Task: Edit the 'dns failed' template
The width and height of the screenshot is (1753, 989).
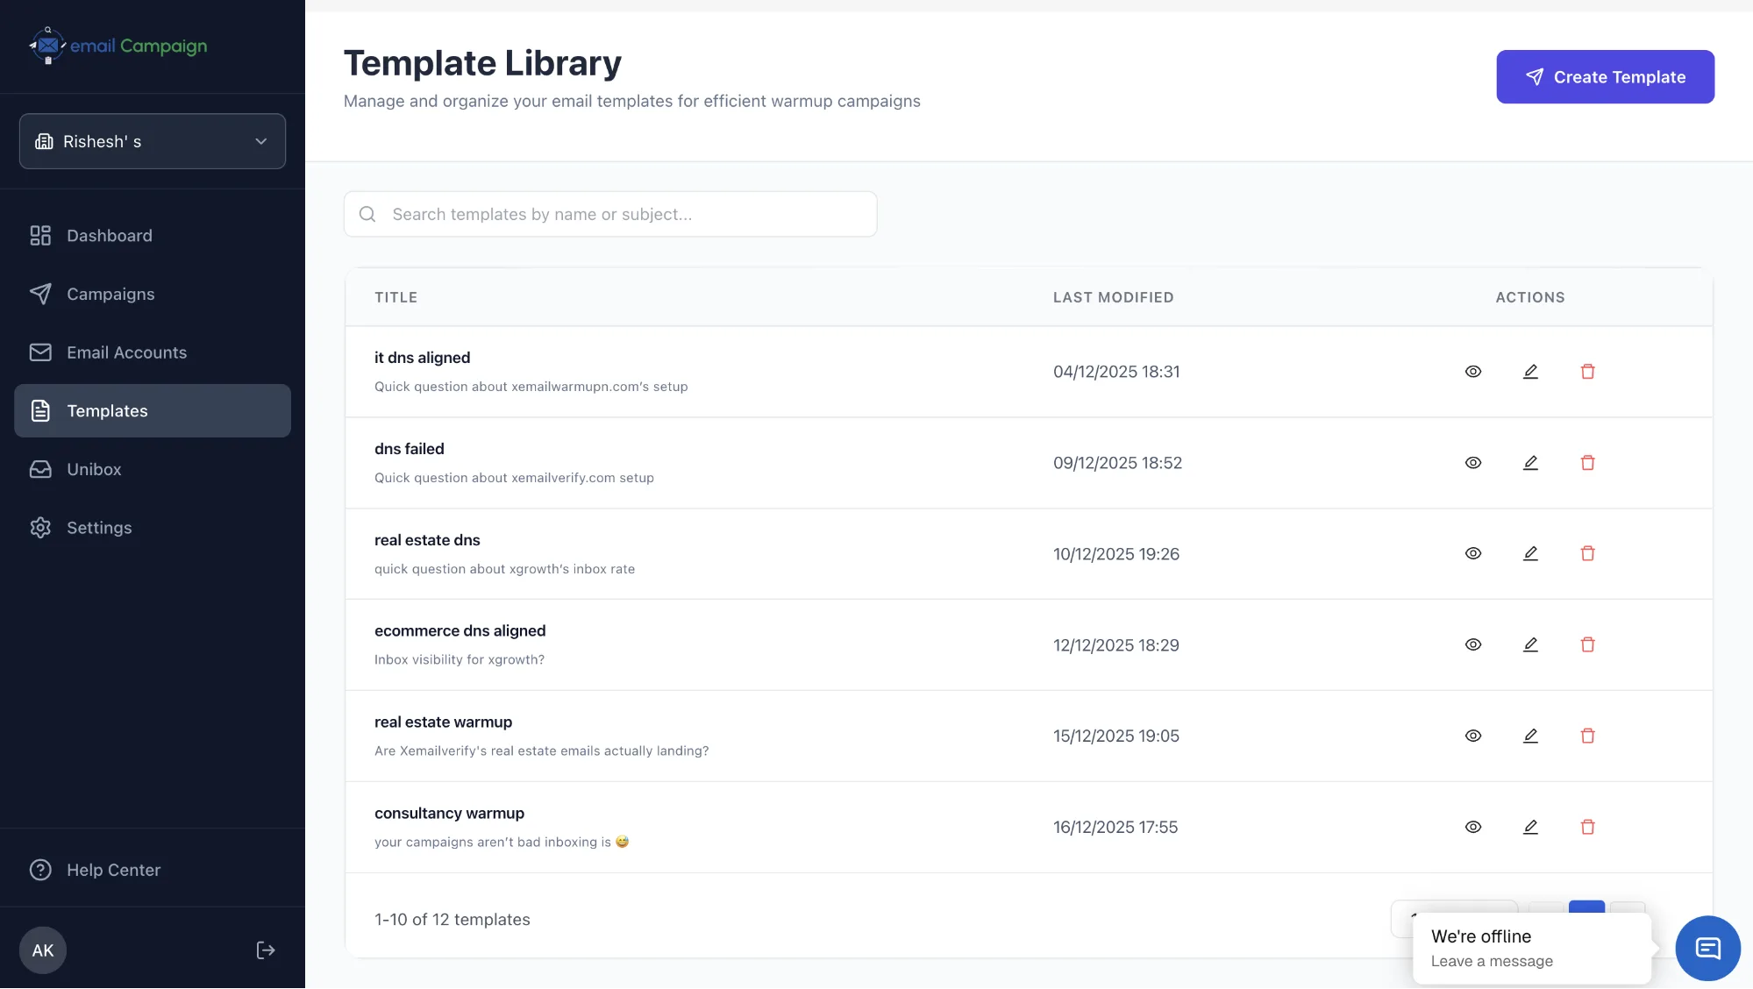Action: pyautogui.click(x=1530, y=463)
